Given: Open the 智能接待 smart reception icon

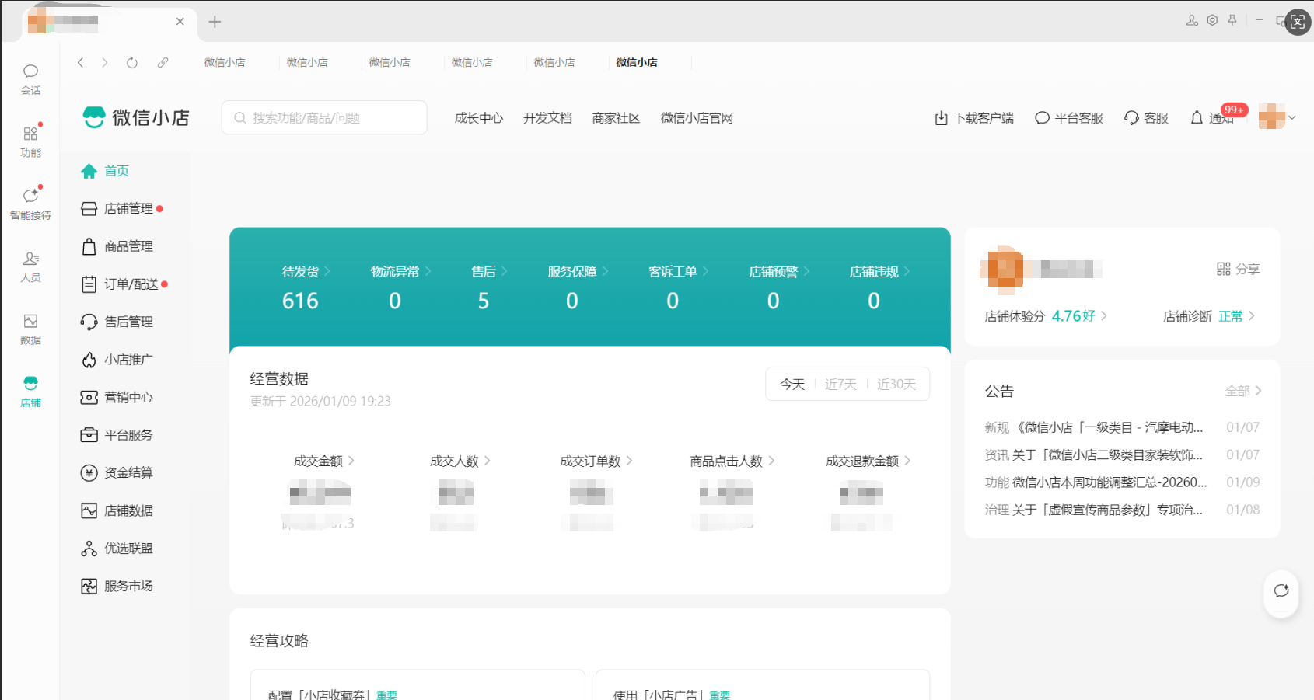Looking at the screenshot, I should 30,204.
